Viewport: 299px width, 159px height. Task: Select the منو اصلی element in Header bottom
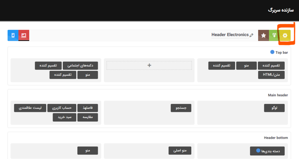(180, 151)
